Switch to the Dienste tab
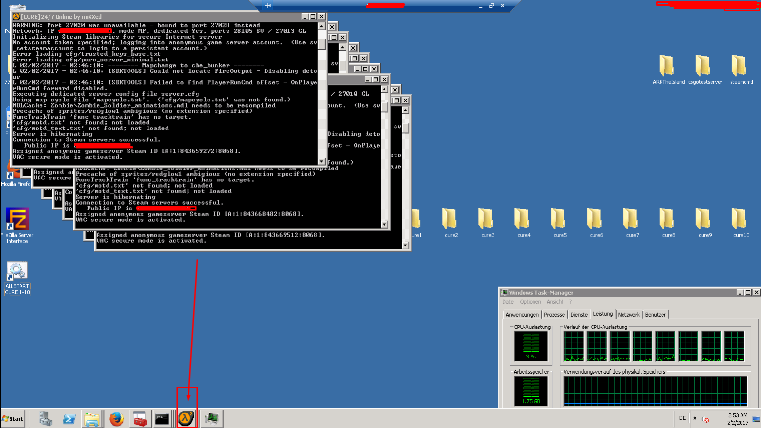 pos(579,315)
